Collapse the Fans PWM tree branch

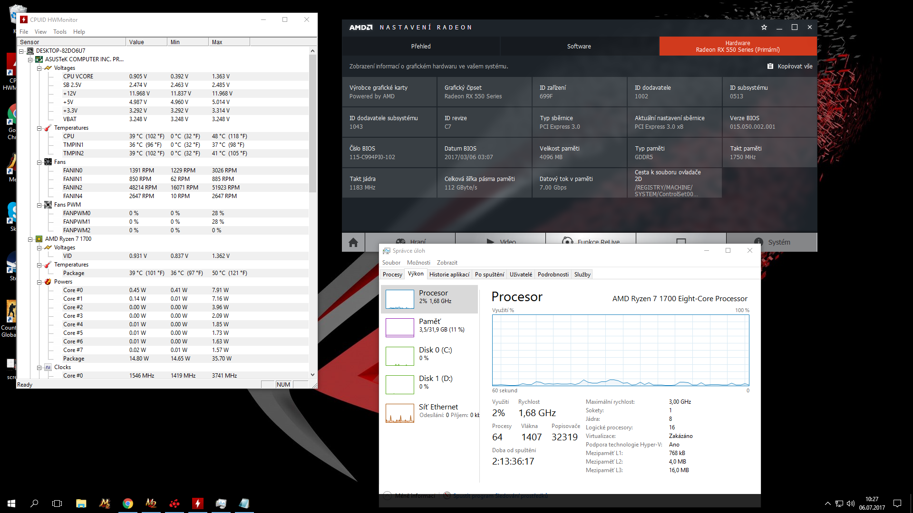(39, 205)
